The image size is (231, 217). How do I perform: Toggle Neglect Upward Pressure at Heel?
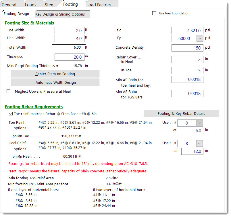point(9,92)
